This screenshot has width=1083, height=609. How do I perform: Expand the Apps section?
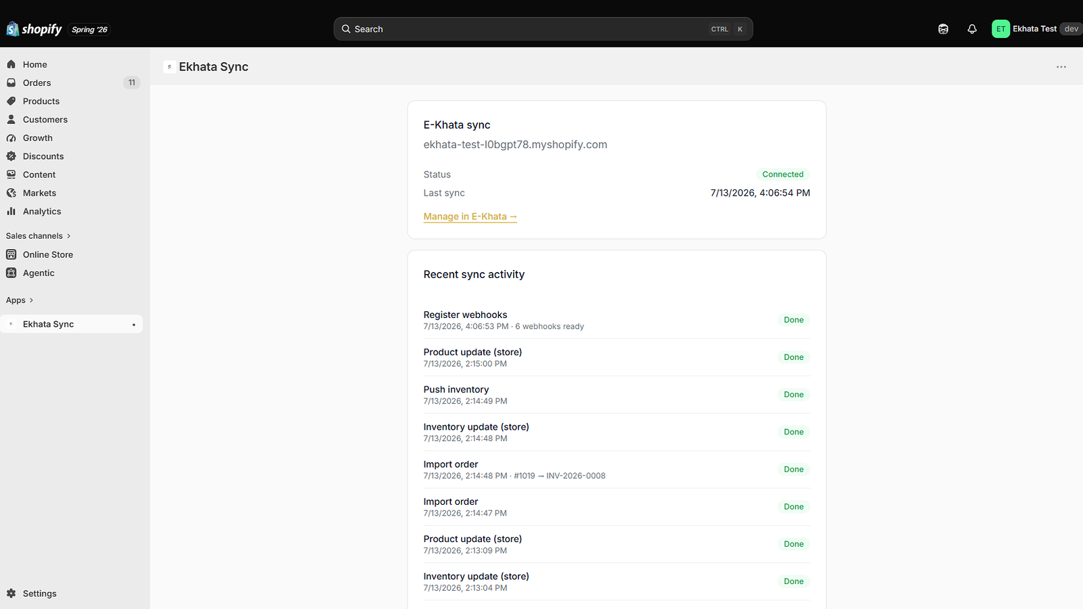pos(20,300)
